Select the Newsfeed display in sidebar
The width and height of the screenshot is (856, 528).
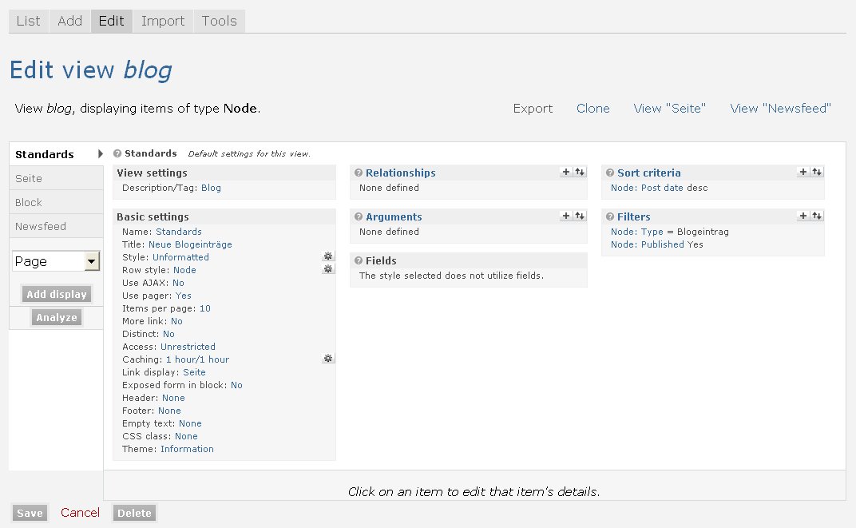point(41,226)
